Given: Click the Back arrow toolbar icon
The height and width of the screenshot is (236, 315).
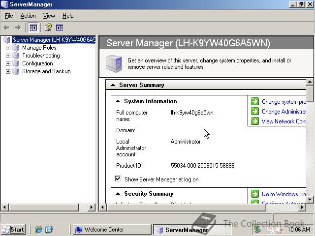Looking at the screenshot, I should (x=7, y=28).
